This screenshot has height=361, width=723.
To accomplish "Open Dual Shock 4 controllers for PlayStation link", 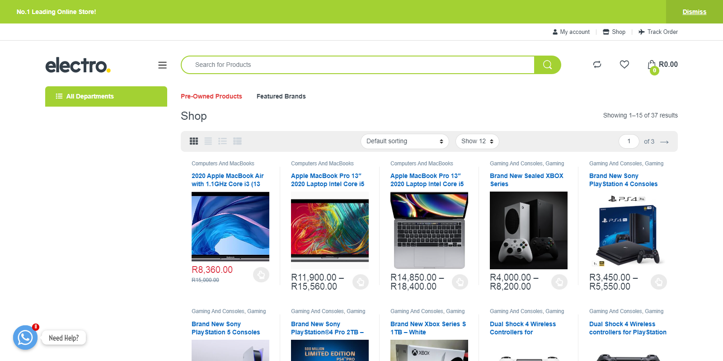I will [x=628, y=328].
